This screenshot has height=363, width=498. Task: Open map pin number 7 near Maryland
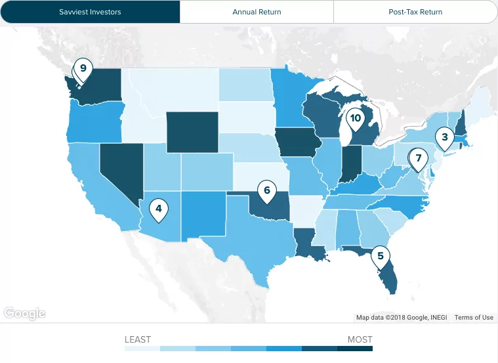(419, 160)
